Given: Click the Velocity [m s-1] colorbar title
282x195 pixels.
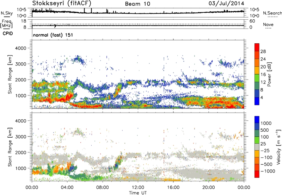Looking at the screenshot, I should pos(278,147).
